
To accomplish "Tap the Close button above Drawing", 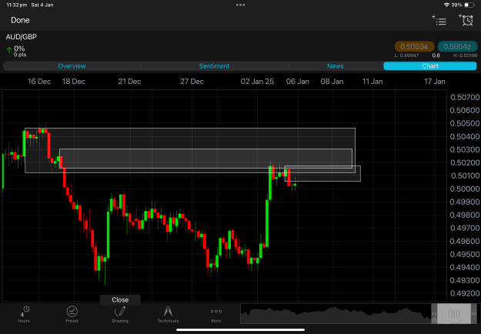I will (x=120, y=299).
